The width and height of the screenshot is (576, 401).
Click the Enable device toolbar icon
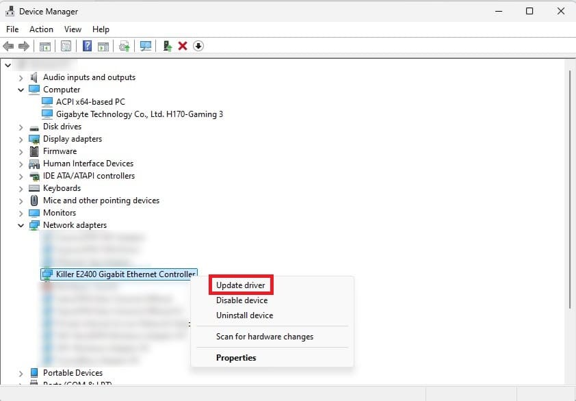coord(168,46)
